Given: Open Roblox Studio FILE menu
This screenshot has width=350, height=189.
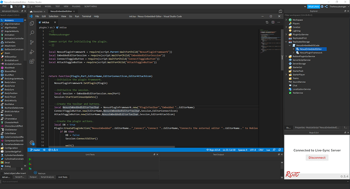Looking at the screenshot, I should point(5,7).
